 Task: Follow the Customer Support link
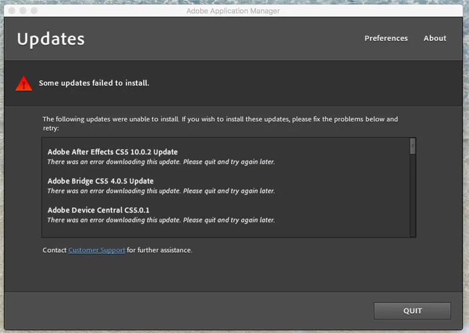pyautogui.click(x=97, y=250)
